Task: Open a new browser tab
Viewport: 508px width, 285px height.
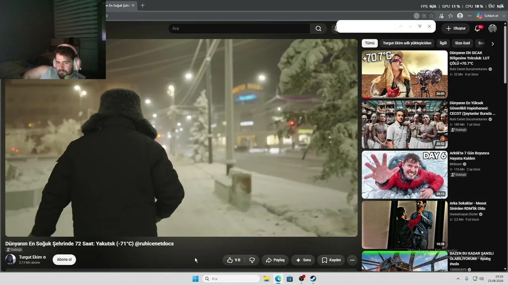Action: (142, 5)
